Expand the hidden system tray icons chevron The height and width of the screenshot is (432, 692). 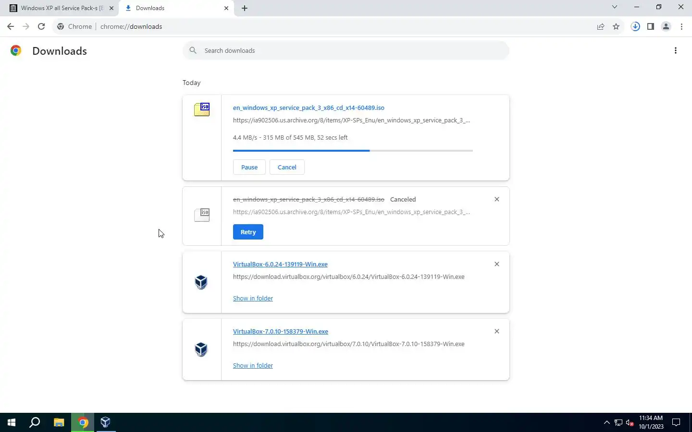606,422
